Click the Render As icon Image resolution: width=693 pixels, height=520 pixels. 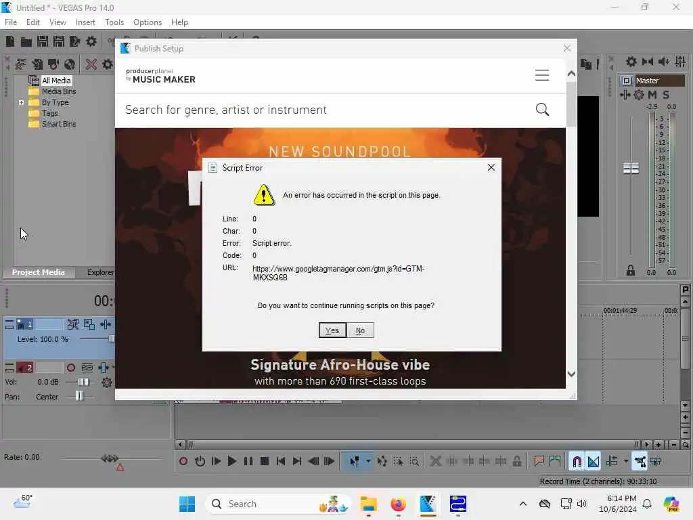click(x=75, y=41)
